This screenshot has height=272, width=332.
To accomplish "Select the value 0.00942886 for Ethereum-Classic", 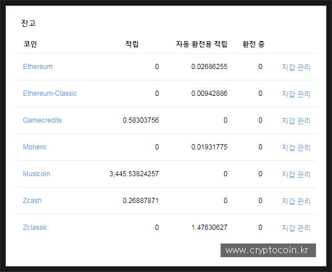I will pyautogui.click(x=209, y=94).
